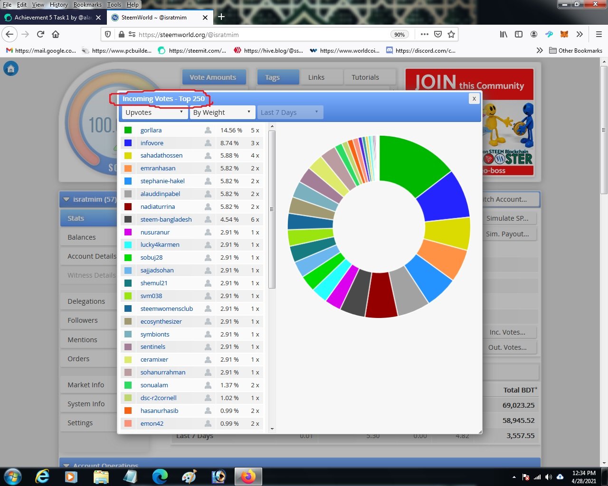Open the Firefox library icon

(x=503, y=34)
